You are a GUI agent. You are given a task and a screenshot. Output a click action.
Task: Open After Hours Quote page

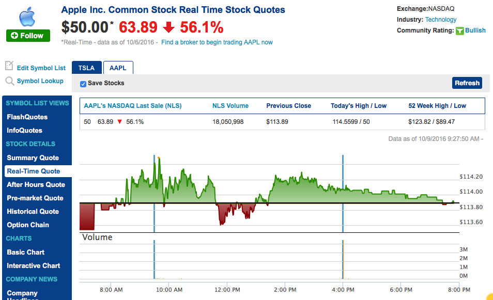36,185
